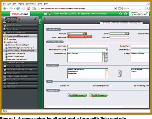Viewport: 152px width, 119px height.
Task: Click the browser Back arrow button
Action: point(4,8)
